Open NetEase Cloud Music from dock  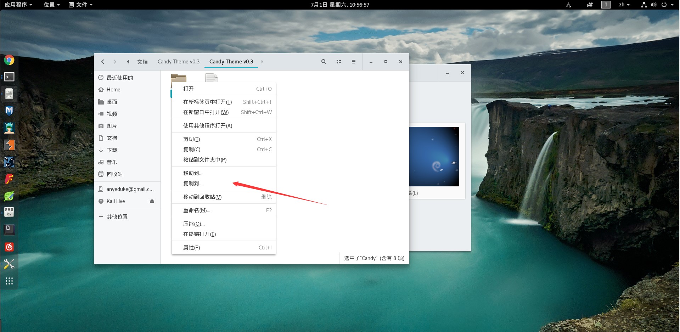pos(9,247)
